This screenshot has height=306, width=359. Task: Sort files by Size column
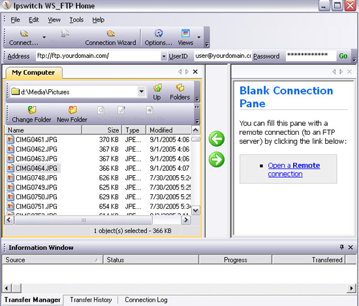tap(102, 130)
